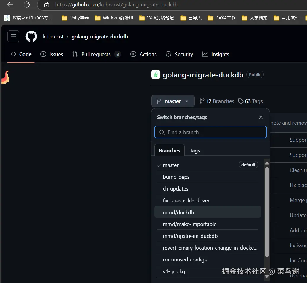This screenshot has width=307, height=283.
Task: Open the 63 Tags link
Action: coord(250,101)
